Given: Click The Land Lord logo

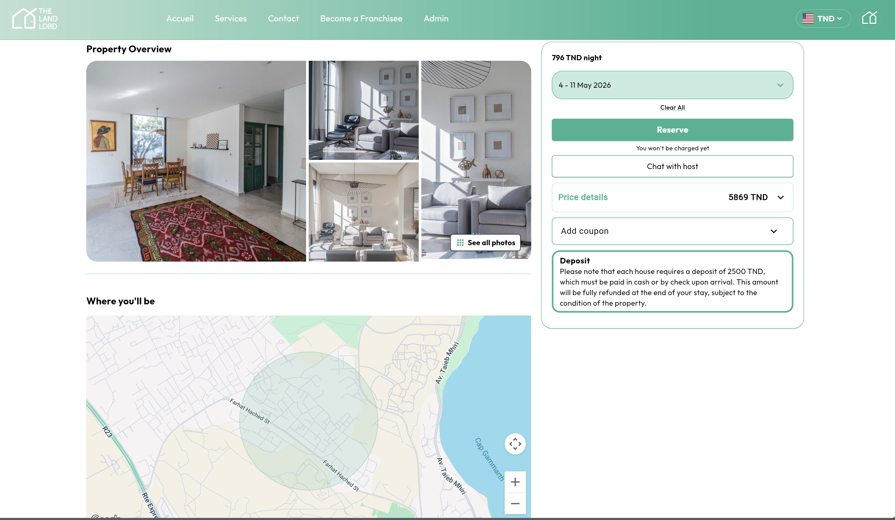Looking at the screenshot, I should [34, 18].
